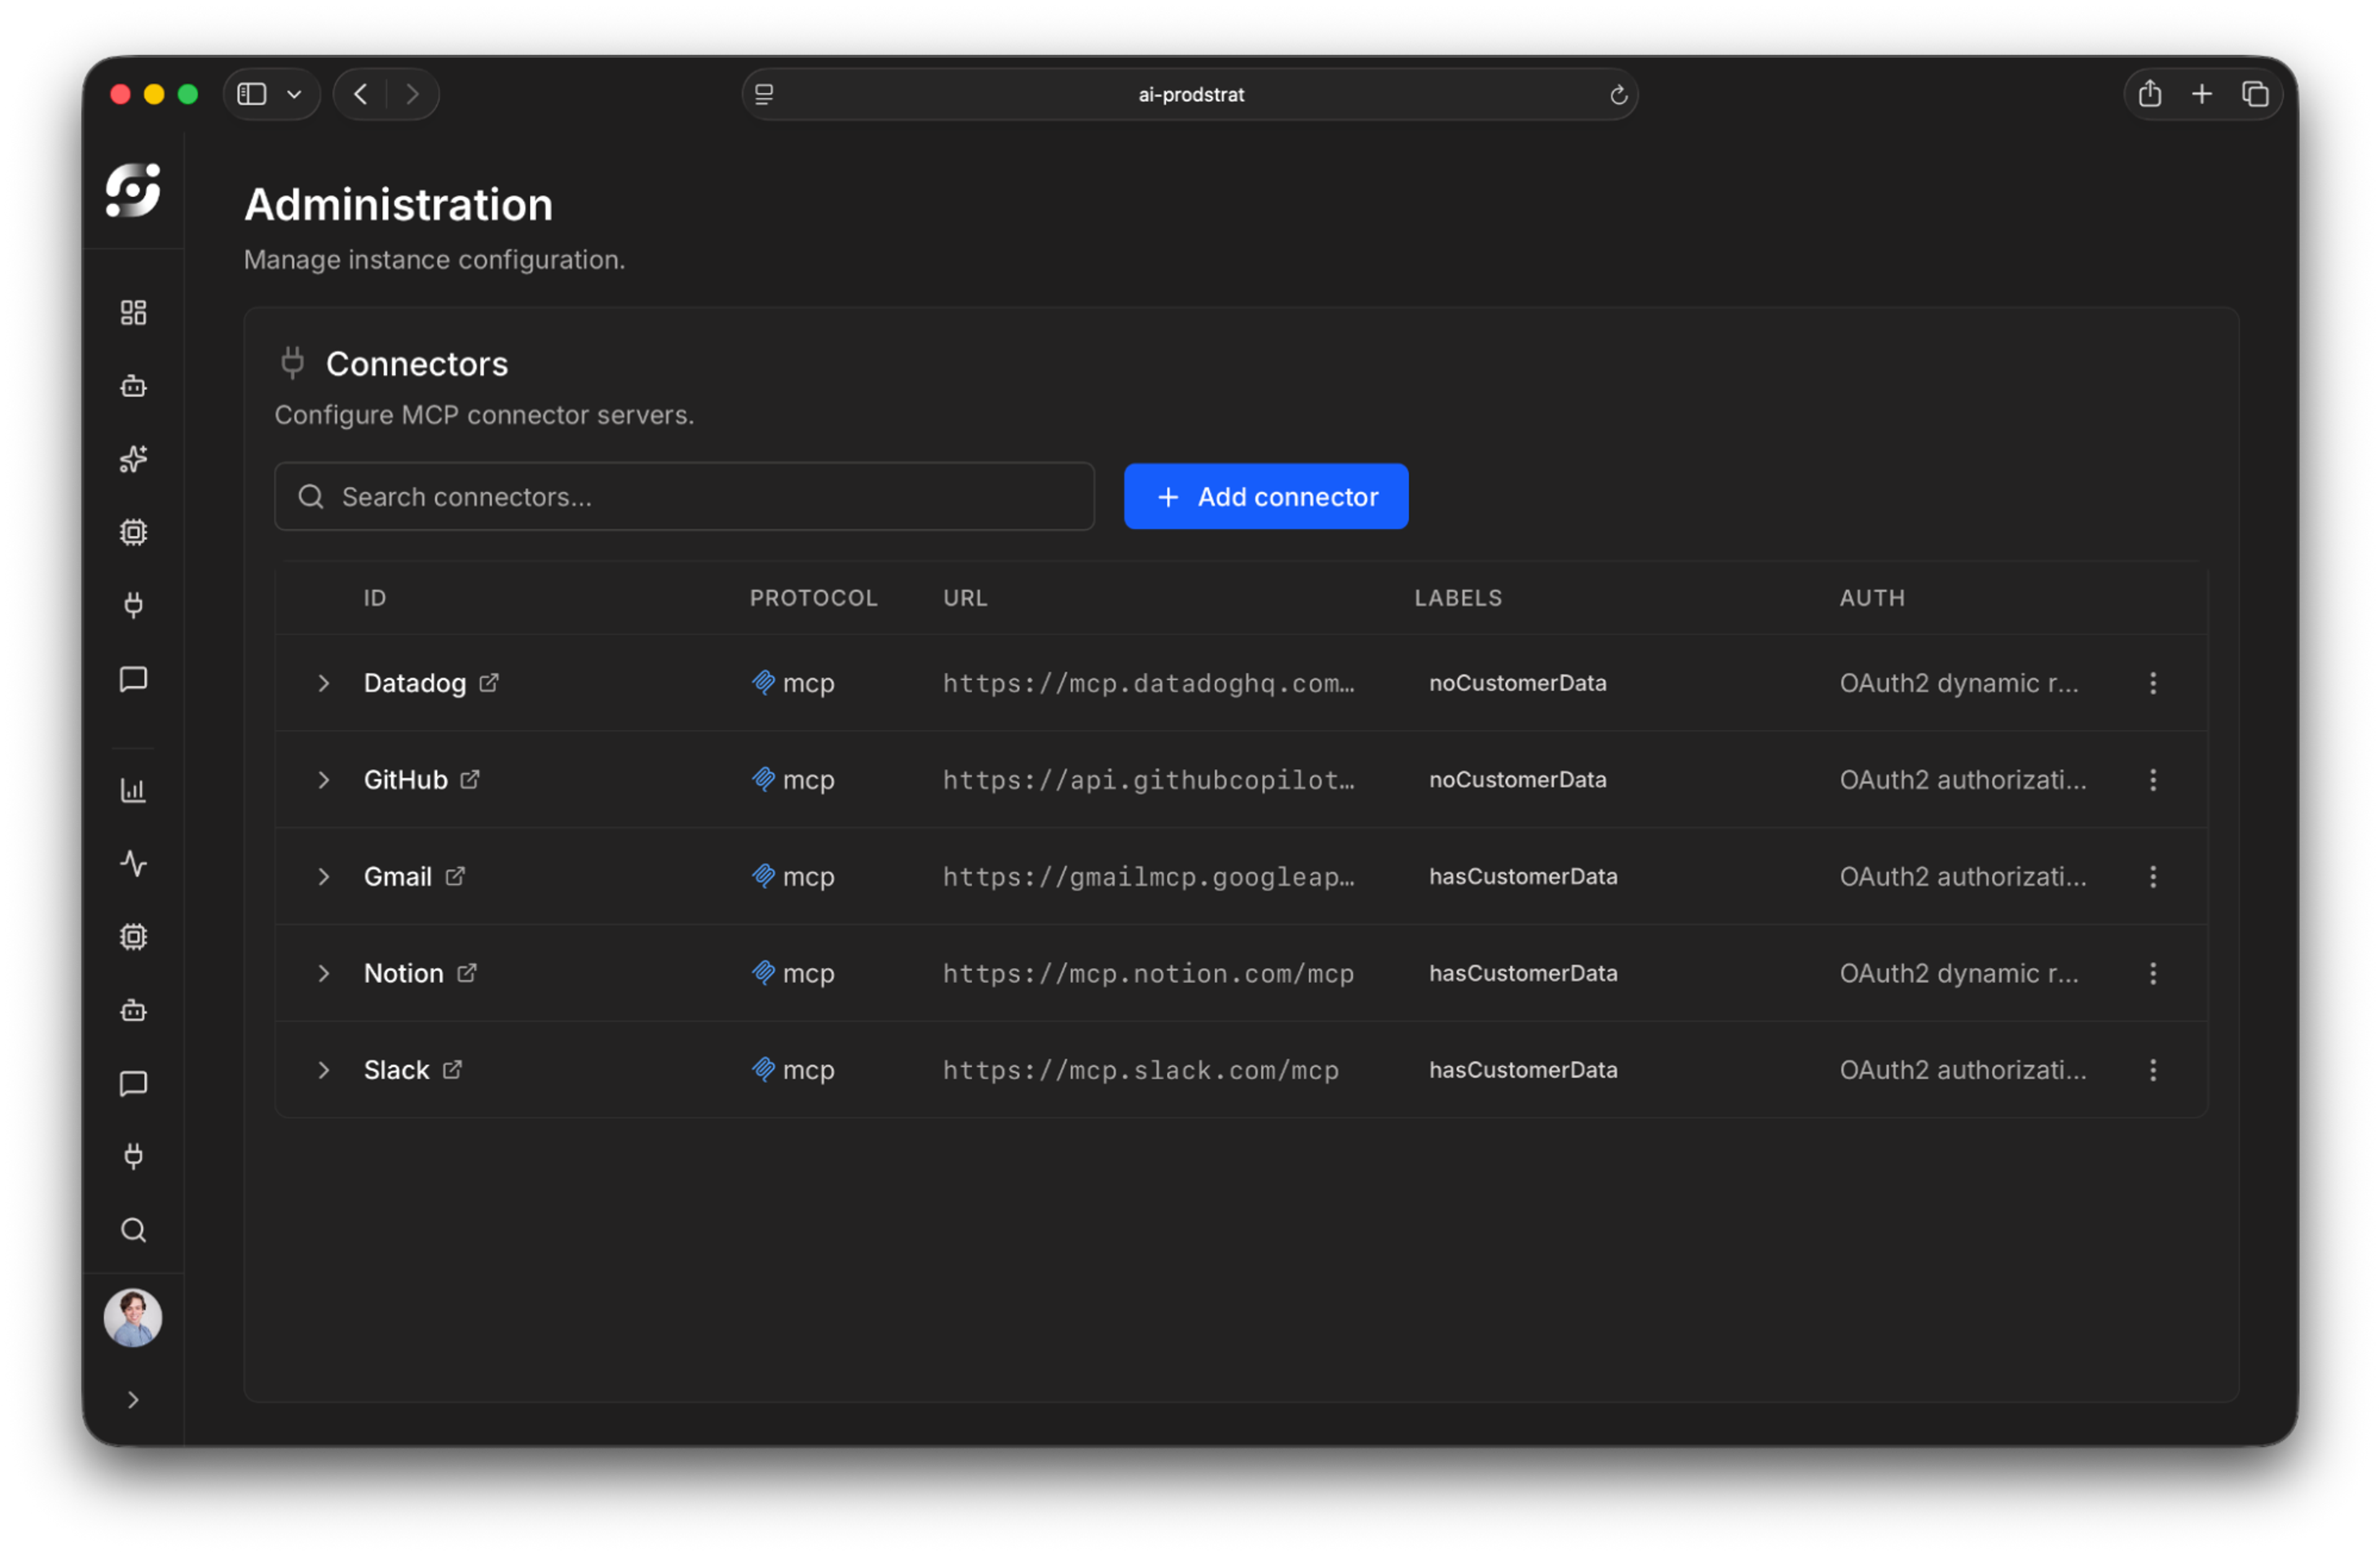Open the browser sidebar dropdown arrow
The image size is (2380, 1555).
click(x=294, y=94)
